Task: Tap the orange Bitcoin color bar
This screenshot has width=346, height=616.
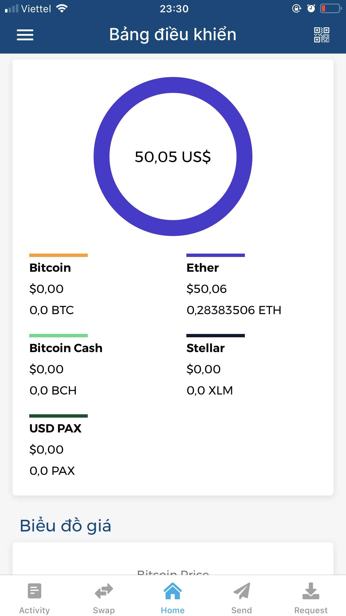Action: tap(59, 255)
